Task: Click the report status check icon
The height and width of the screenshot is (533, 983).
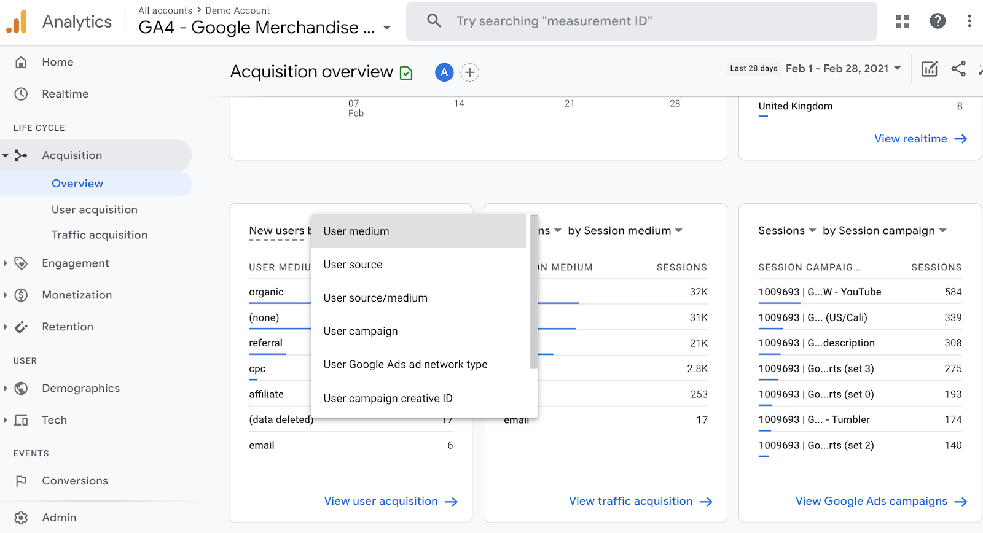Action: (x=406, y=73)
